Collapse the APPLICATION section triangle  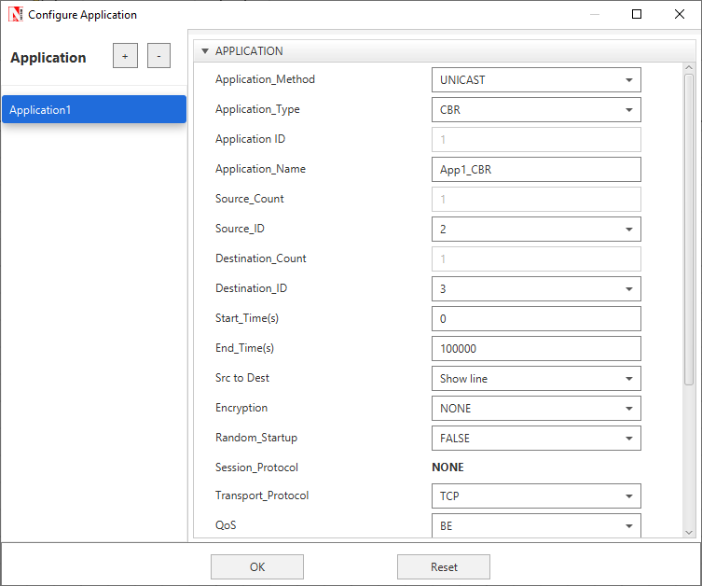pyautogui.click(x=204, y=51)
